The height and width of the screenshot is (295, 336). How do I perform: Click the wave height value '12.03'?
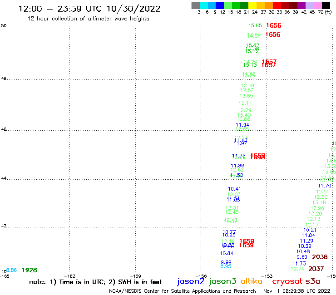click(x=234, y=194)
